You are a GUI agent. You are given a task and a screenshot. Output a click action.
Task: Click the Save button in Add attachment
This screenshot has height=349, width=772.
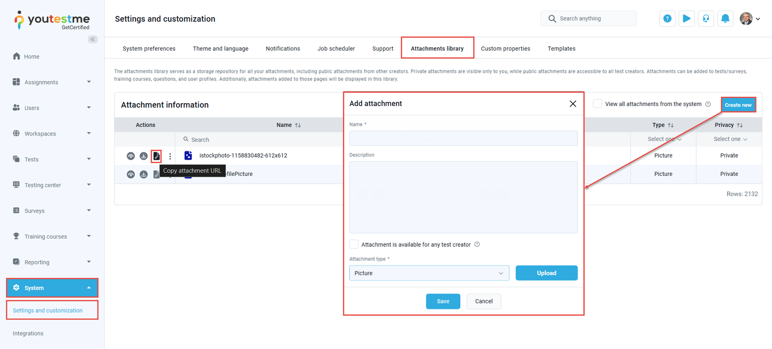click(442, 301)
